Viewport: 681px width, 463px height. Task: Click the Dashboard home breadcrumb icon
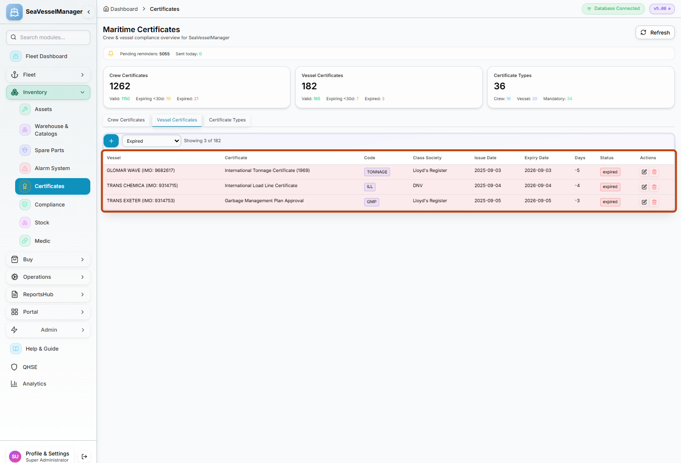[x=106, y=9]
